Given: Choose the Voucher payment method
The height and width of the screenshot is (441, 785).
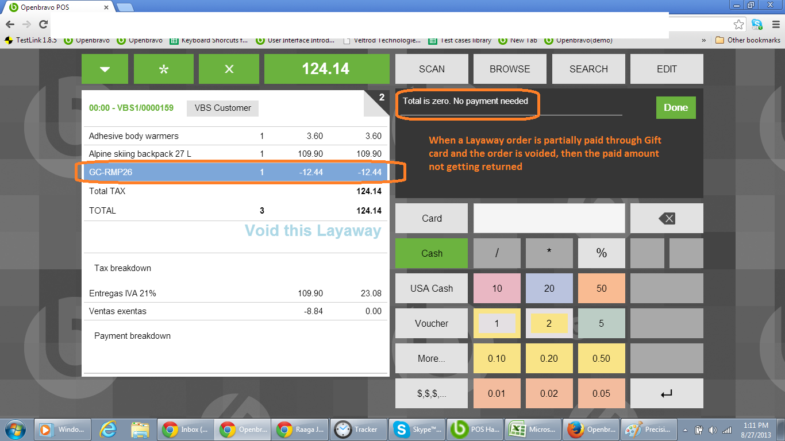Looking at the screenshot, I should [x=432, y=323].
